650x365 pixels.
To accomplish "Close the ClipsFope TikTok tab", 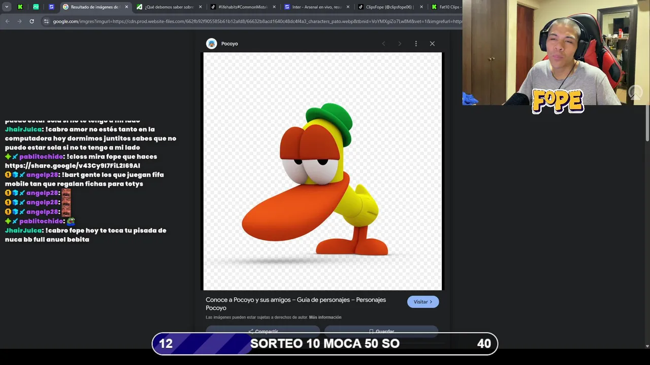I will point(421,7).
